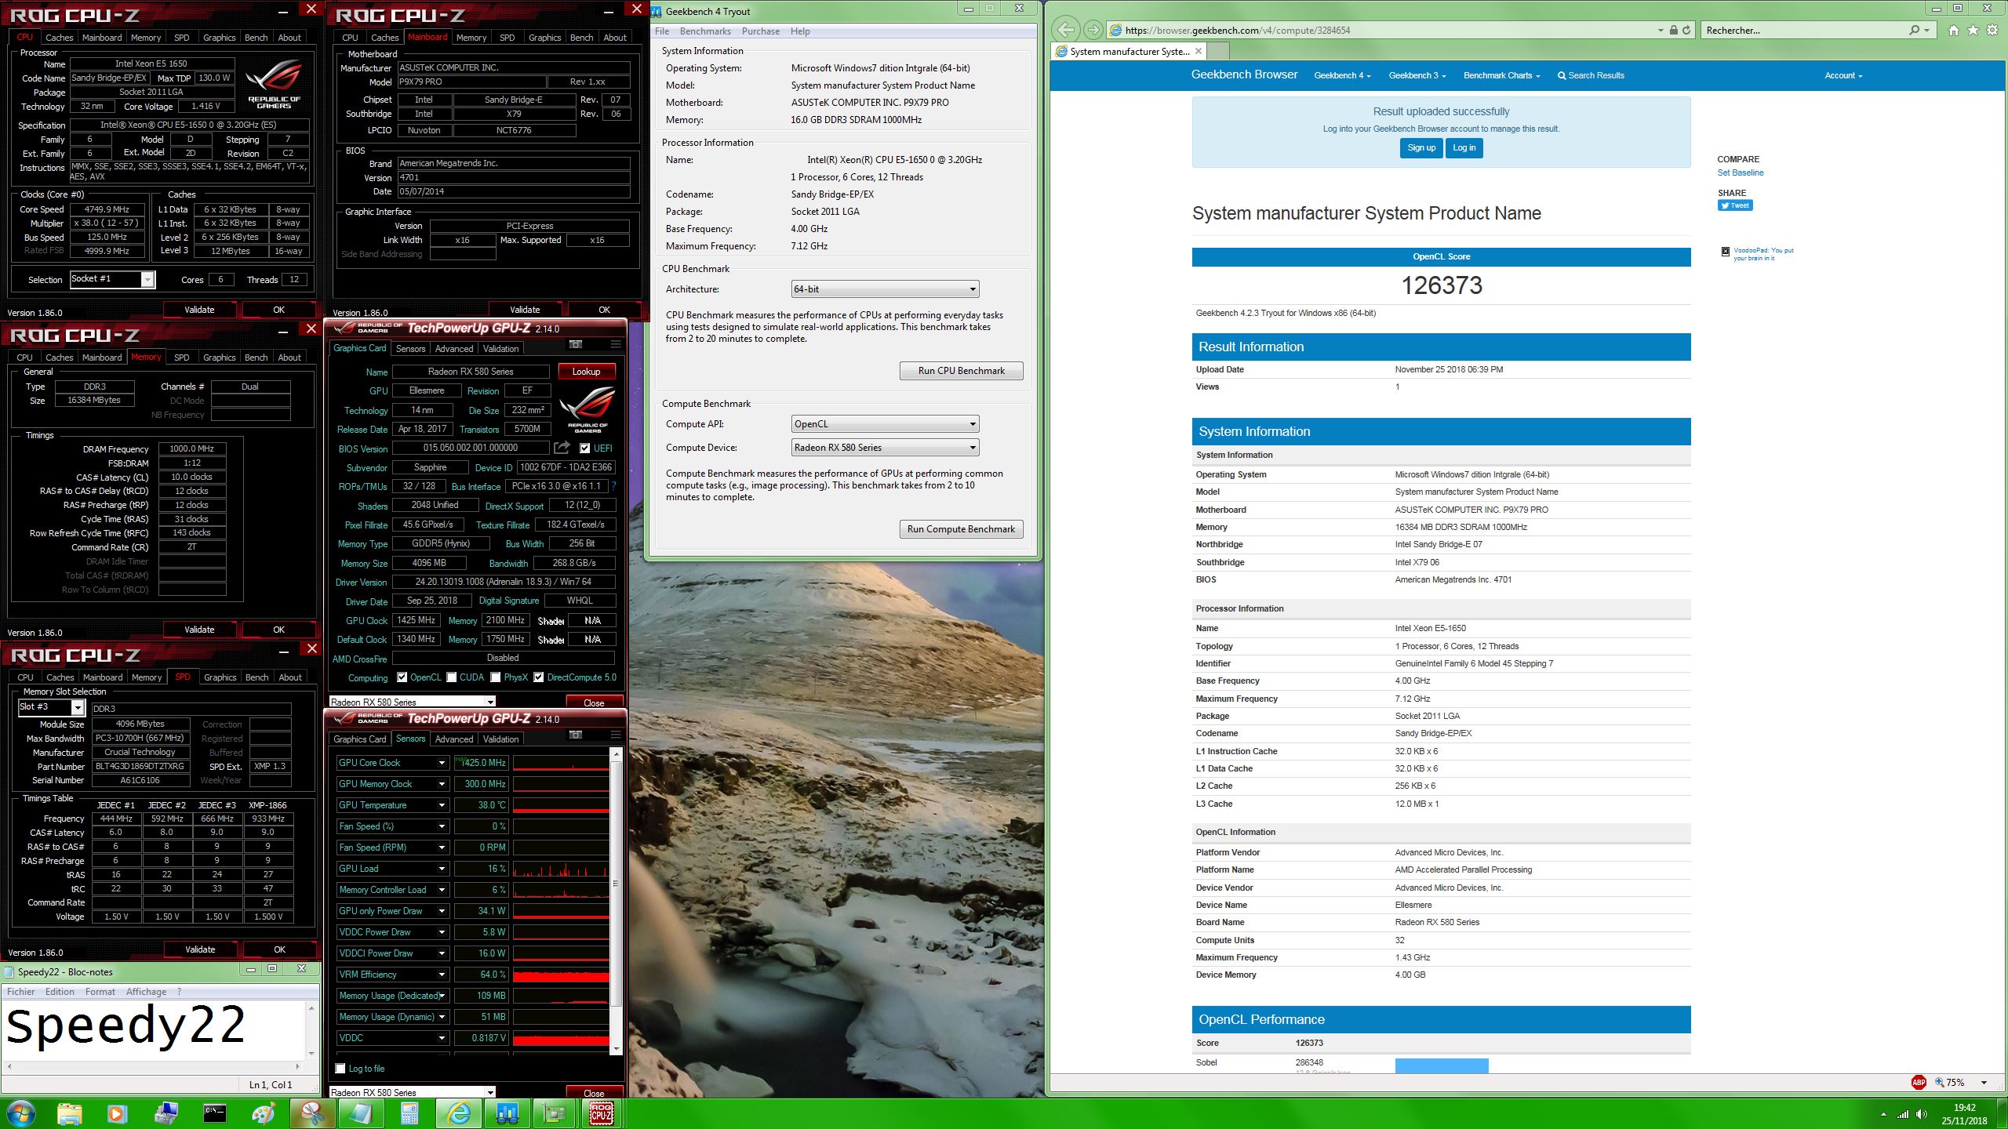Click the browser Back arrow button
The height and width of the screenshot is (1129, 2008).
1065,30
